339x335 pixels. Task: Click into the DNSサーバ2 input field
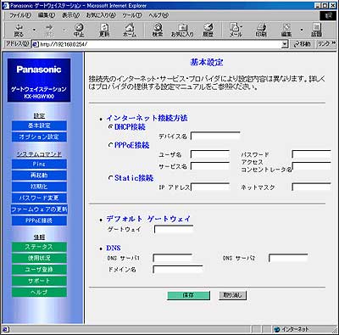click(288, 258)
